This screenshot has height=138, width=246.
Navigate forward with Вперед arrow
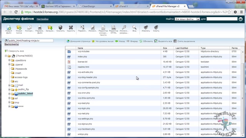[x=132, y=41]
